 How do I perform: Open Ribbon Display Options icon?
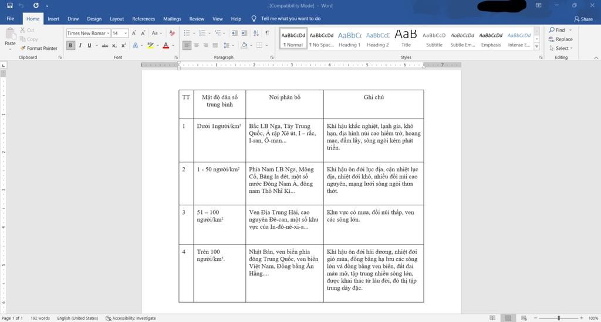pyautogui.click(x=539, y=5)
